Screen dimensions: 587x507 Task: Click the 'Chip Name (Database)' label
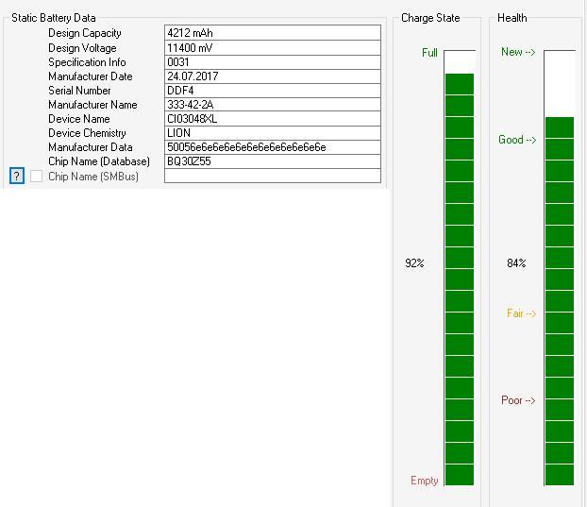point(99,161)
